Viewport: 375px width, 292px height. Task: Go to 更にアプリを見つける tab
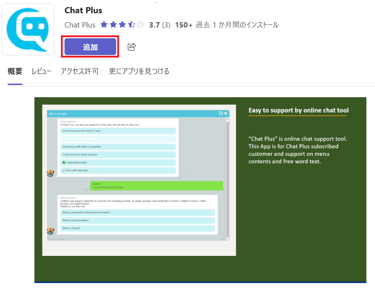139,71
